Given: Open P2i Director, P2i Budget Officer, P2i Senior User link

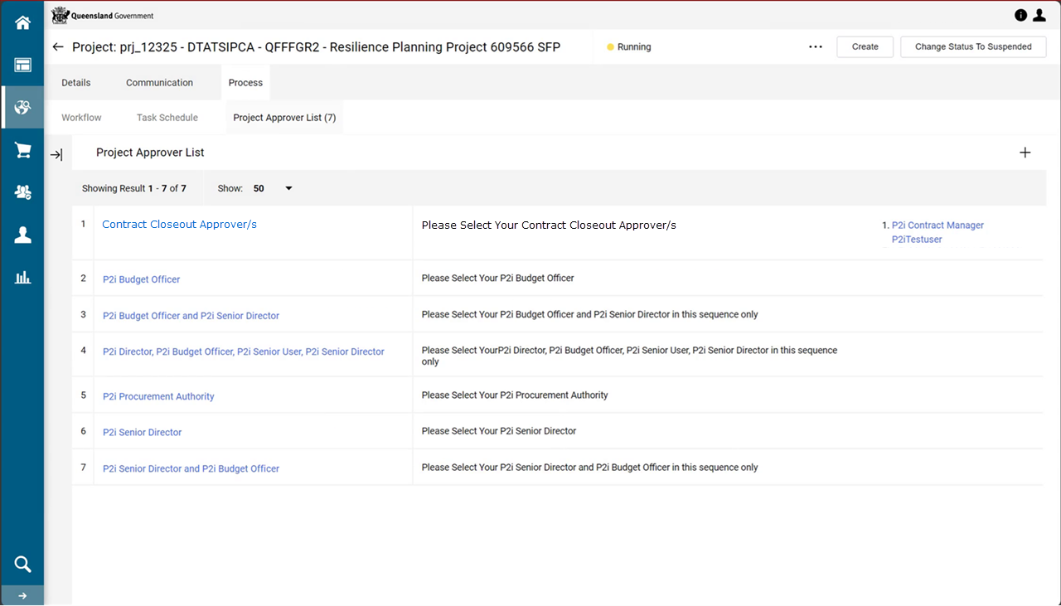Looking at the screenshot, I should click(244, 351).
